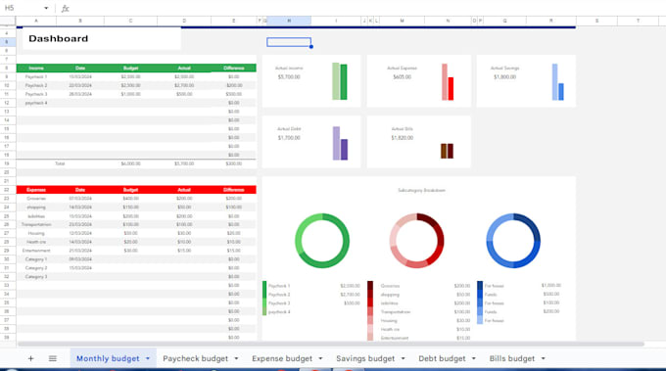Select the Entertainment expense cell
Screen dimensions: 666x371
coord(36,251)
